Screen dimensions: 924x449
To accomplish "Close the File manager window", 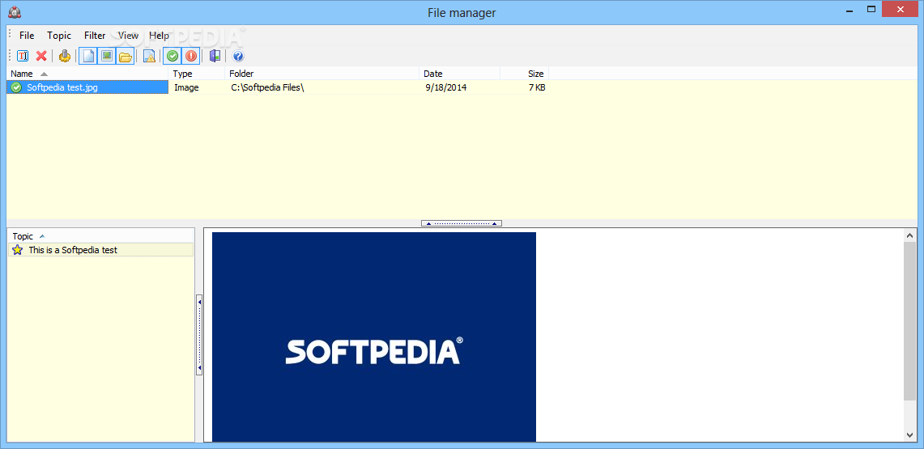I will pyautogui.click(x=901, y=10).
